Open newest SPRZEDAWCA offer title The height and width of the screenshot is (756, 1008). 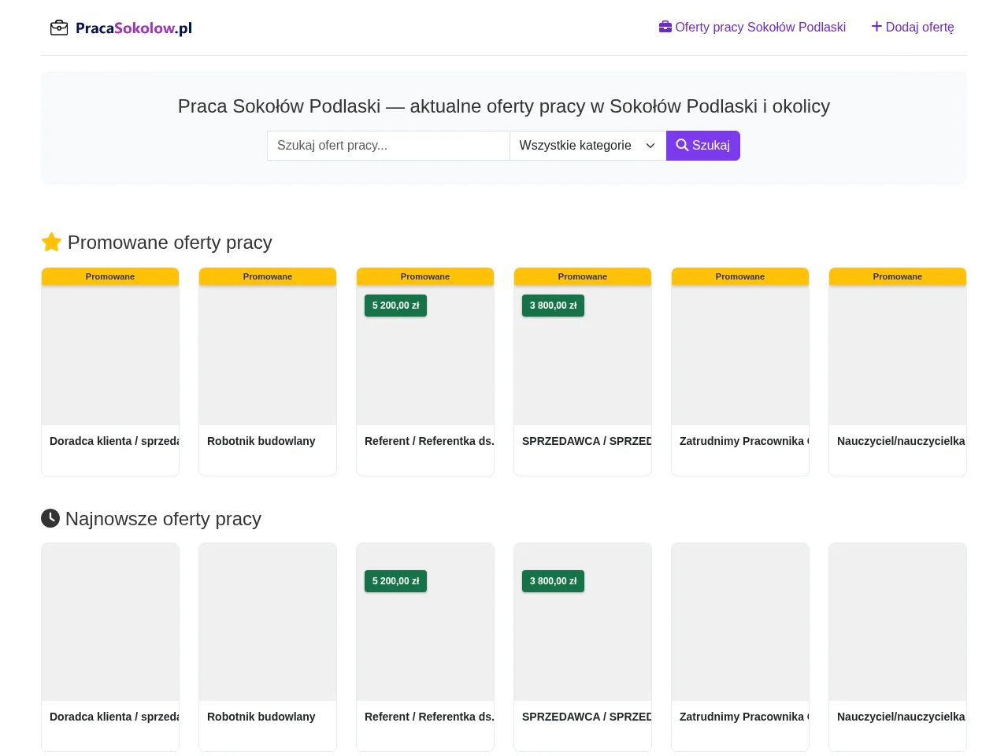(x=587, y=717)
